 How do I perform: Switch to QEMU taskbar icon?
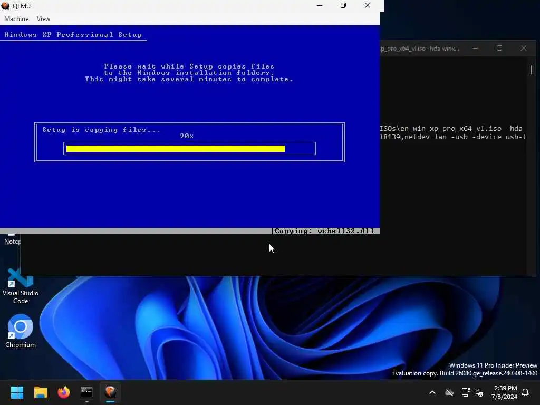(110, 392)
